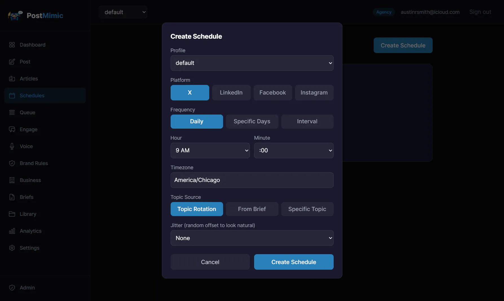This screenshot has width=504, height=301.
Task: Click the PostMimic logo icon
Action: tap(15, 16)
